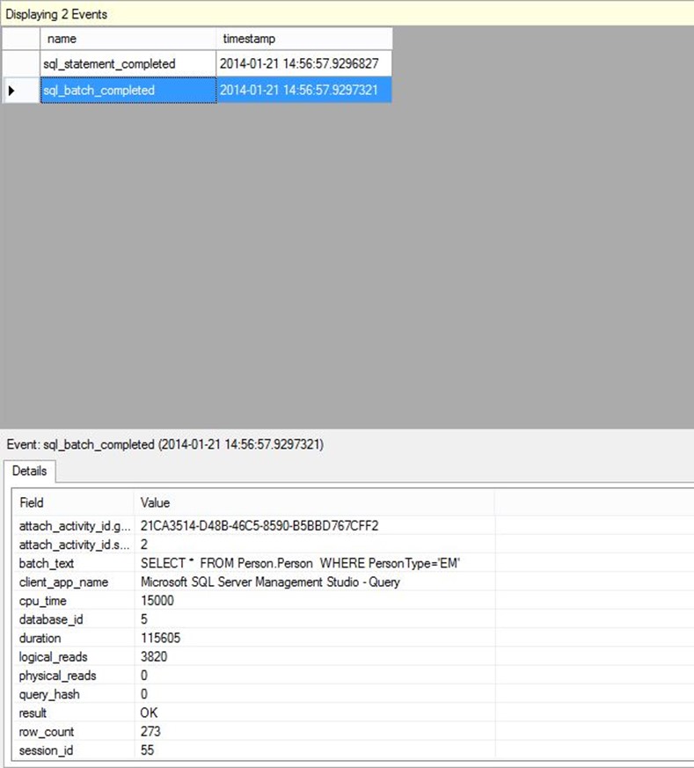Sort by the timestamp column header
694x768 pixels.
tap(303, 39)
